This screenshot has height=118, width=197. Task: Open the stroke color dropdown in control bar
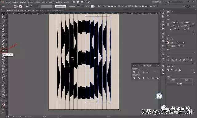point(23,6)
